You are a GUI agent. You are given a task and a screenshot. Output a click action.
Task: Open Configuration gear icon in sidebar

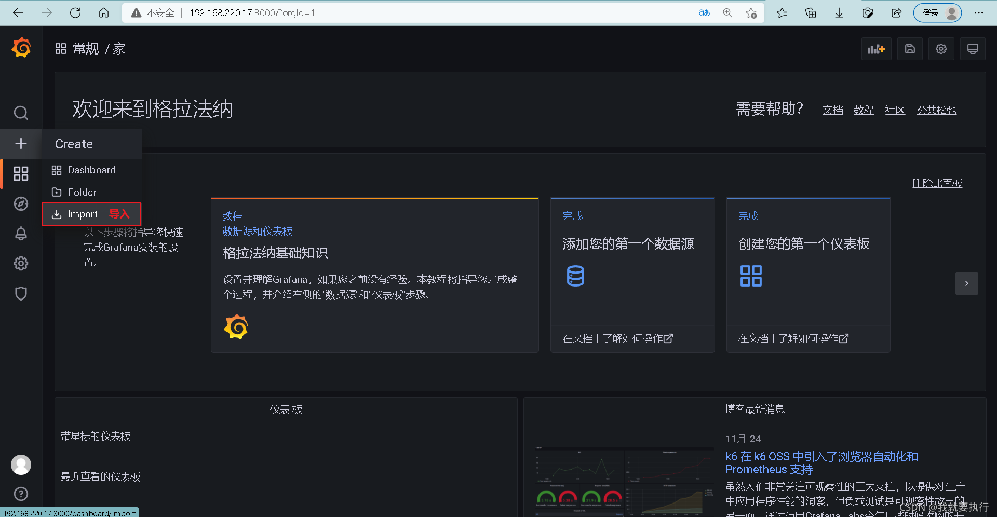pyautogui.click(x=21, y=263)
